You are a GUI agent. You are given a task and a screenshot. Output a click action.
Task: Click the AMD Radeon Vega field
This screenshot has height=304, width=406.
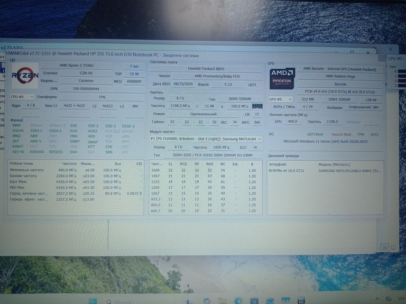(x=340, y=77)
